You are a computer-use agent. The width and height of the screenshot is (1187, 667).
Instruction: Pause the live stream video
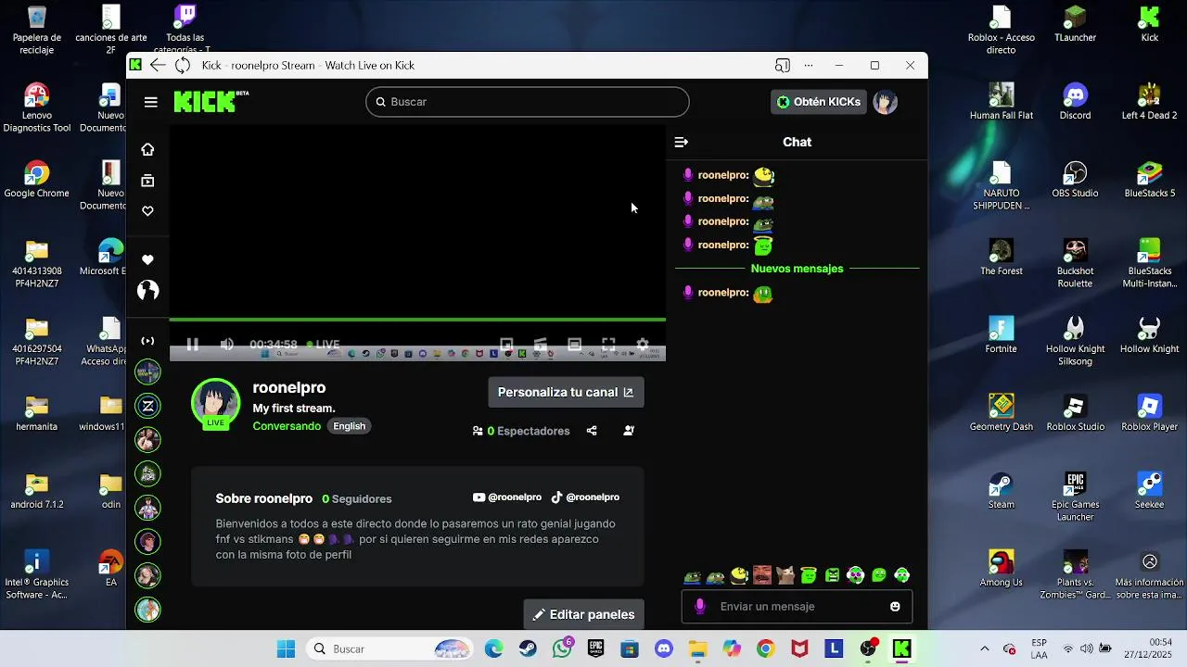[193, 344]
